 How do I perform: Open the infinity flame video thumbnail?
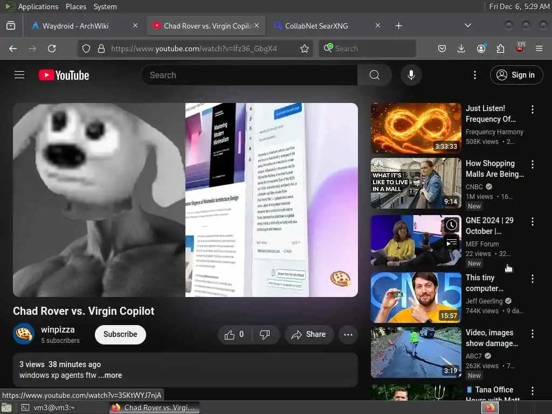click(x=416, y=128)
